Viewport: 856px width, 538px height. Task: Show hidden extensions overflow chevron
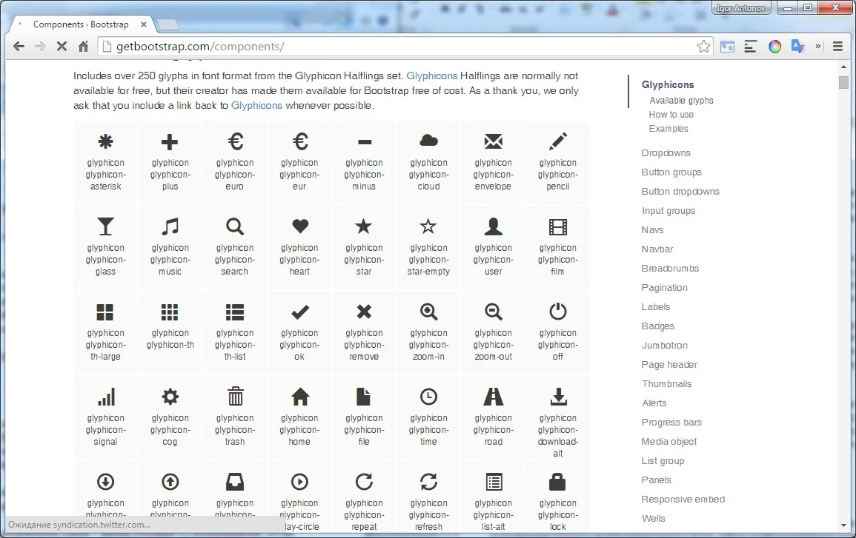(x=817, y=47)
